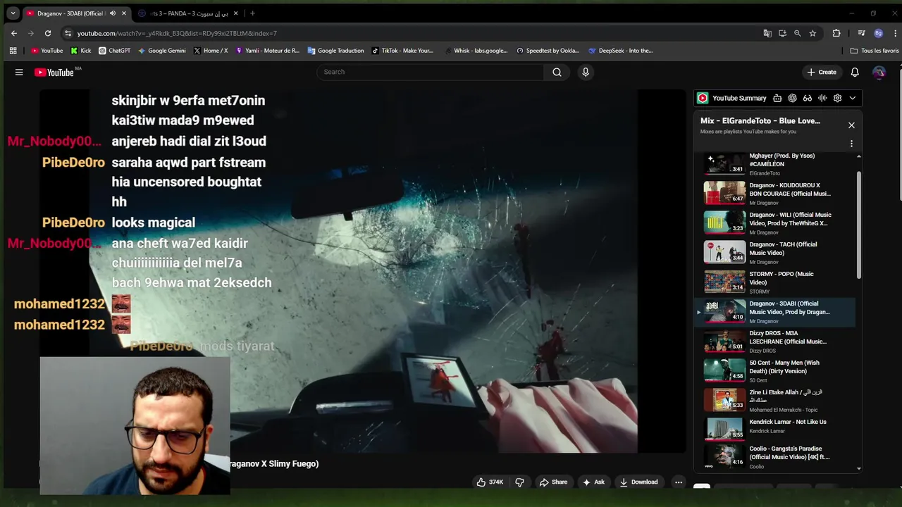Open the YouTube hamburger guide menu
The width and height of the screenshot is (902, 507).
coord(19,72)
